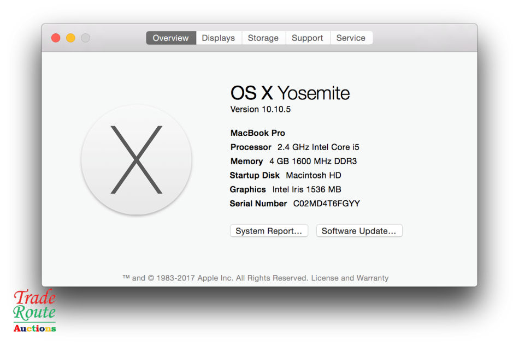
Task: Open System Report
Action: coord(269,230)
